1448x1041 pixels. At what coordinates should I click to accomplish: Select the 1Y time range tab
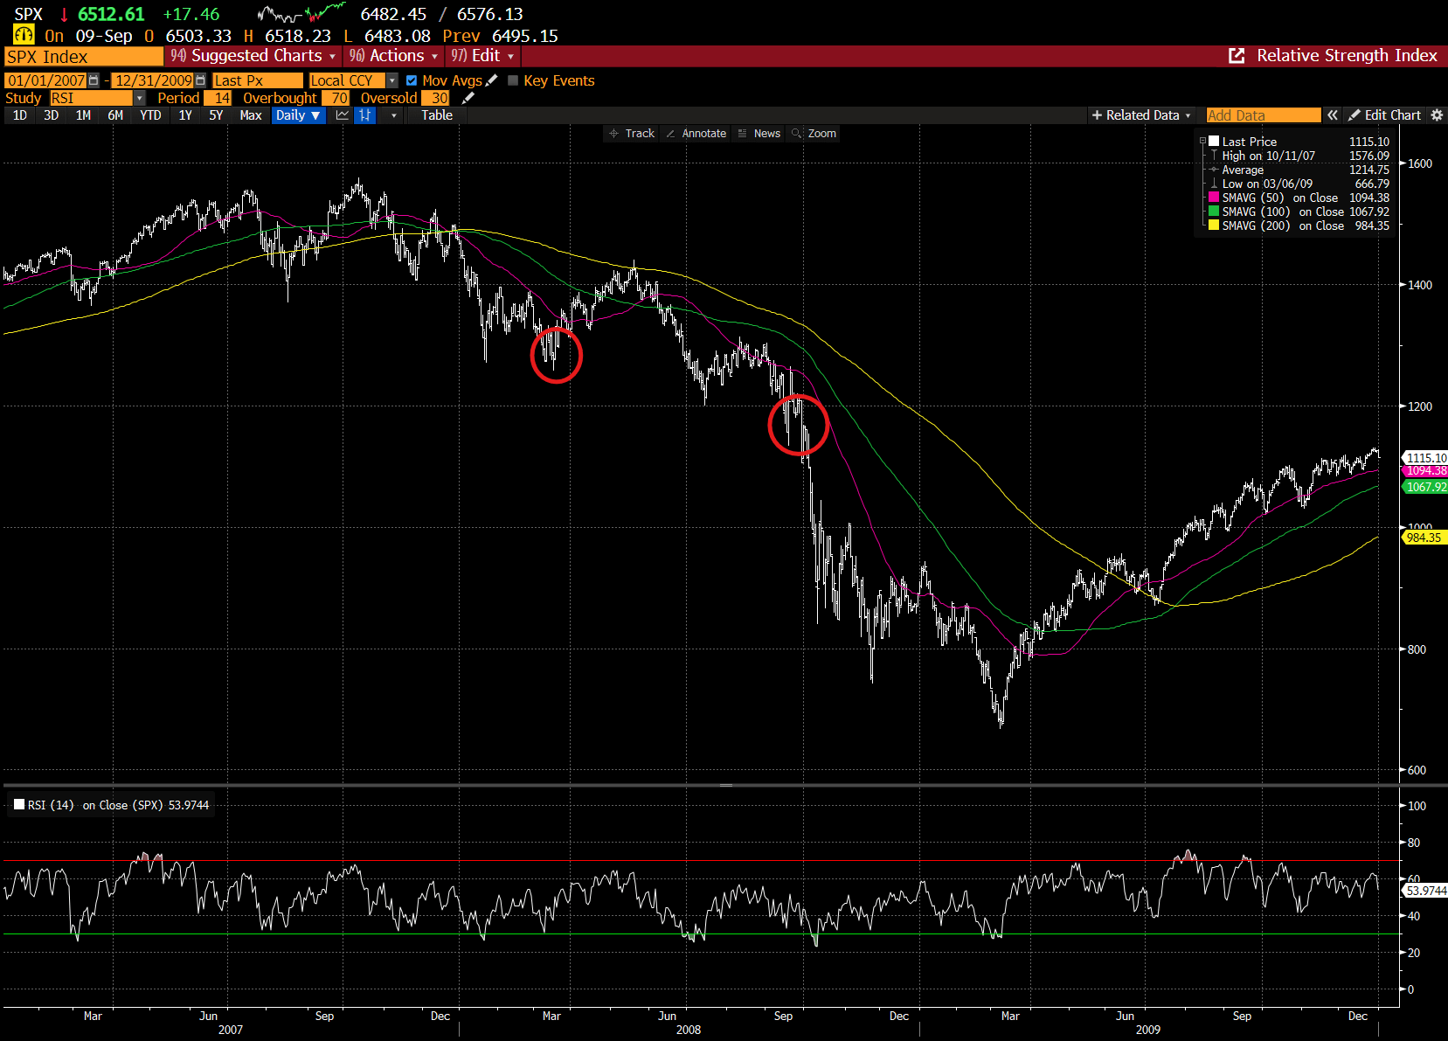tap(185, 115)
